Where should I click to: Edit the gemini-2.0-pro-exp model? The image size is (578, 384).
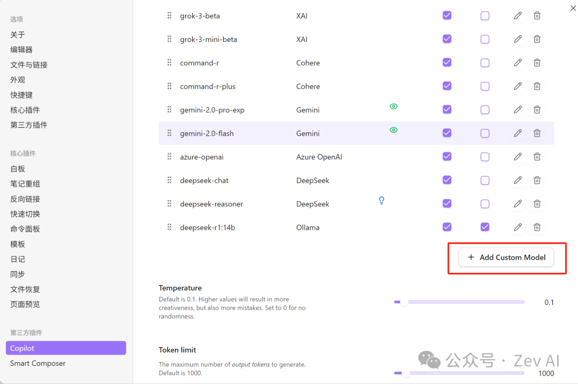(518, 110)
